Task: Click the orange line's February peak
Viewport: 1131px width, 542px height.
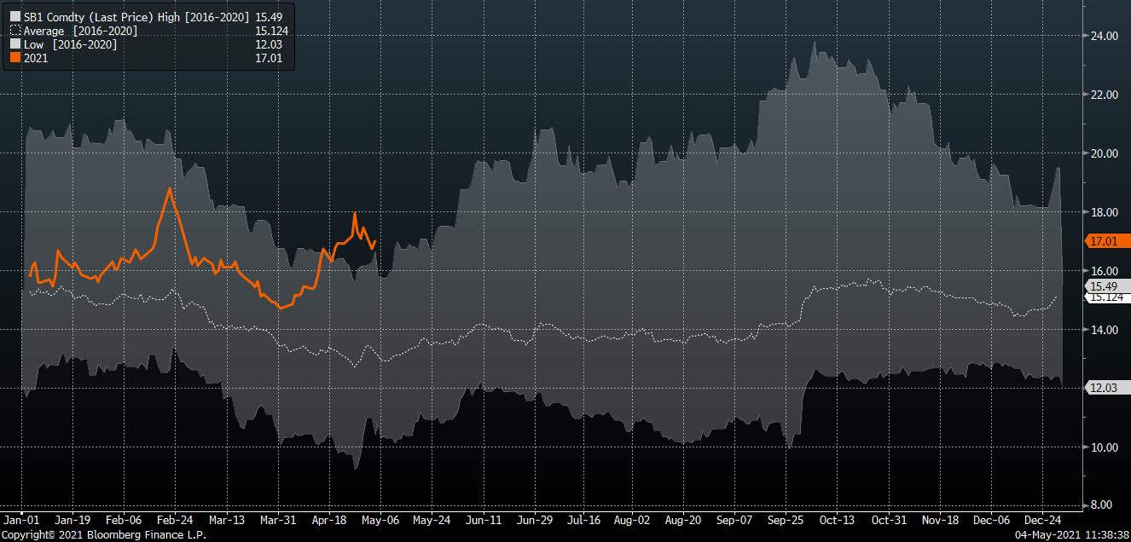Action: click(170, 188)
